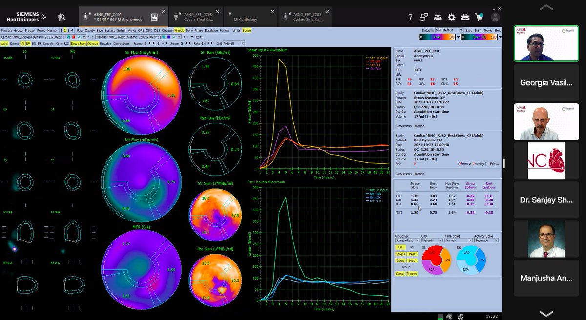Click the Edit link beside RPP
The width and height of the screenshot is (586, 320).
495,164
